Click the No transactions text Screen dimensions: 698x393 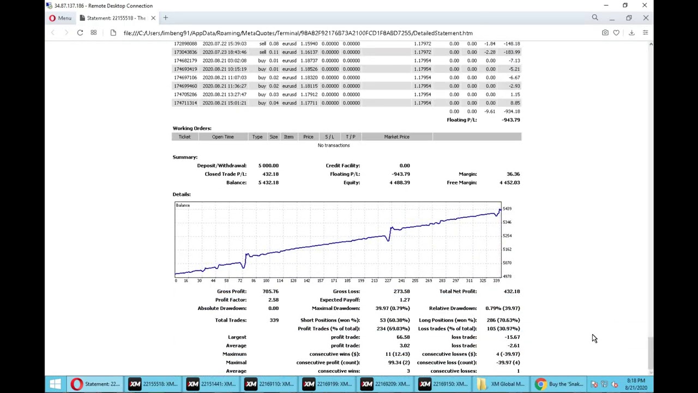334,145
